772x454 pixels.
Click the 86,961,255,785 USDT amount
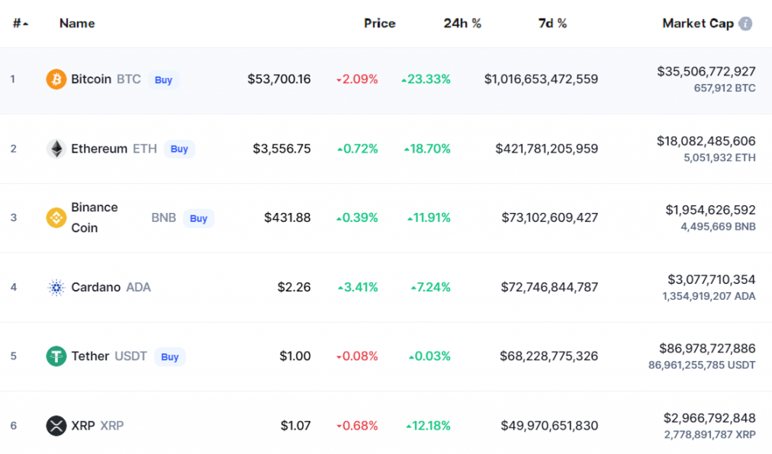pos(702,365)
